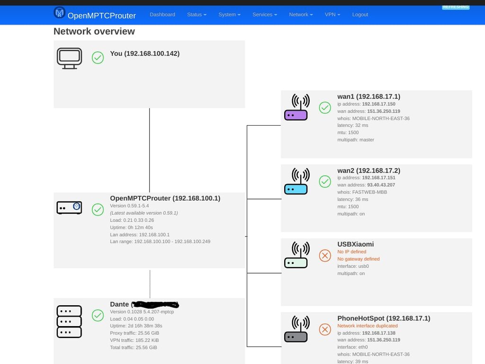485x364 pixels.
Task: Click the Logout link
Action: tap(360, 15)
